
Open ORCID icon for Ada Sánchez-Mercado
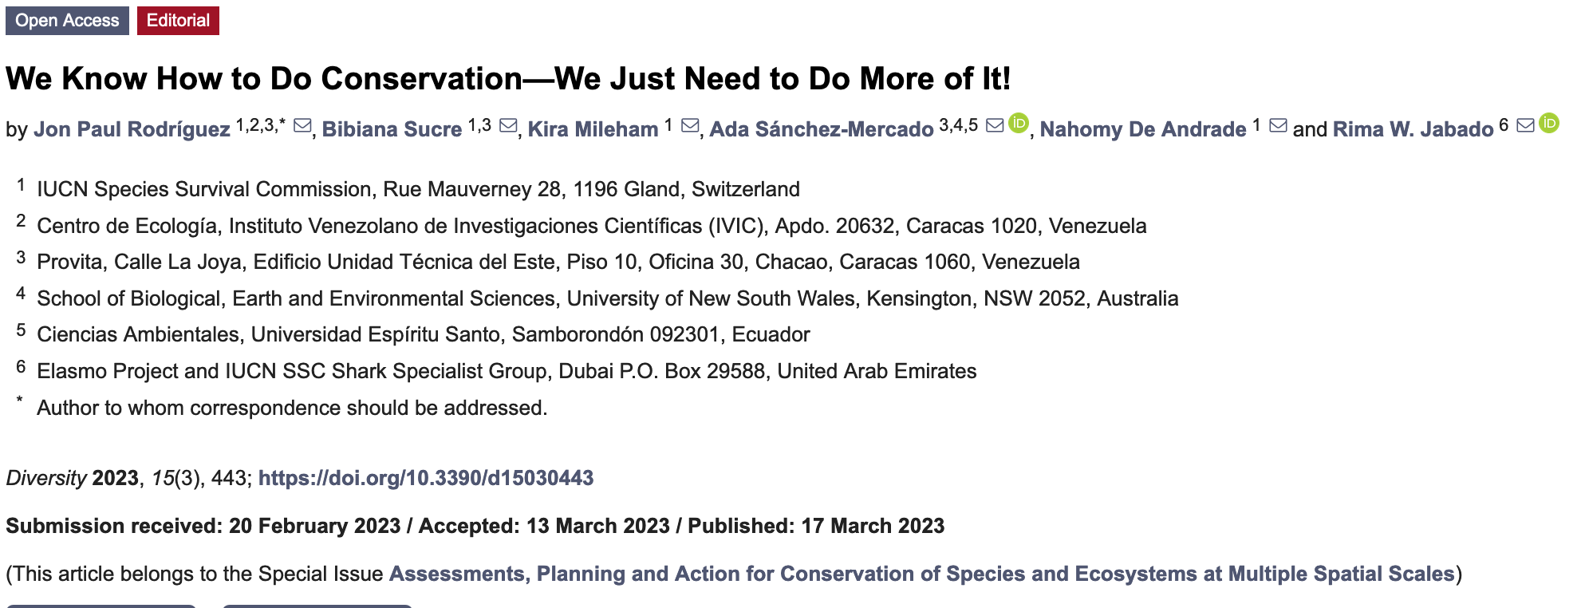pos(1019,123)
